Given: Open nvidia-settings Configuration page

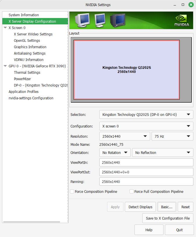Looking at the screenshot, I should click(x=31, y=98).
